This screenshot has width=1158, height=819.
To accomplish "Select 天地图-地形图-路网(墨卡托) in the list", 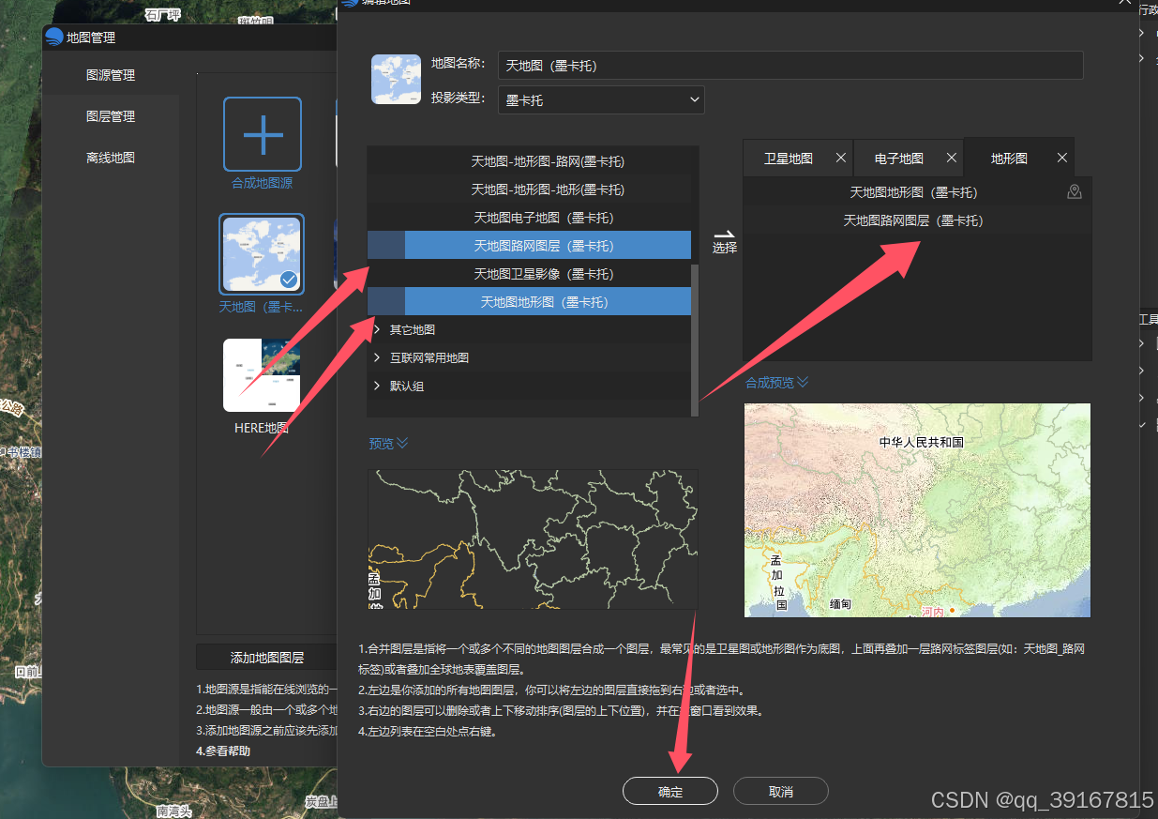I will (548, 161).
